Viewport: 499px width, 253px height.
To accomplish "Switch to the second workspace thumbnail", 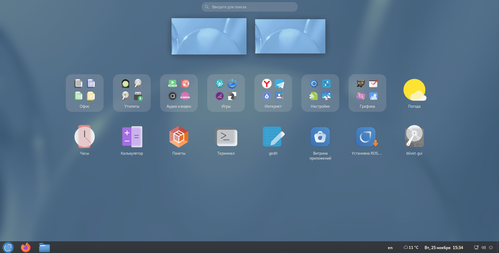I will (x=290, y=36).
